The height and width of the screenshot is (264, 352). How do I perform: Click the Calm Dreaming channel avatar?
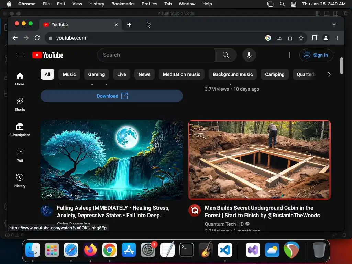tap(47, 210)
